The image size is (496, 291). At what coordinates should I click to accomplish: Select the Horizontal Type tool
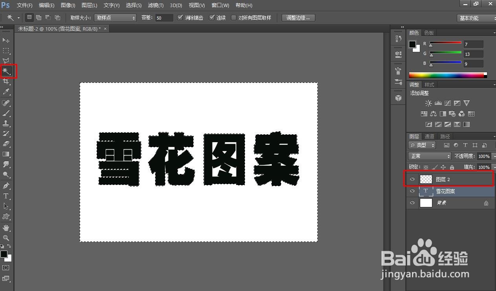[x=6, y=195]
